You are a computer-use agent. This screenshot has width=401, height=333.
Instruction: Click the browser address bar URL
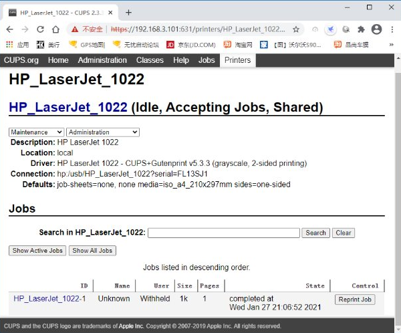[198, 29]
